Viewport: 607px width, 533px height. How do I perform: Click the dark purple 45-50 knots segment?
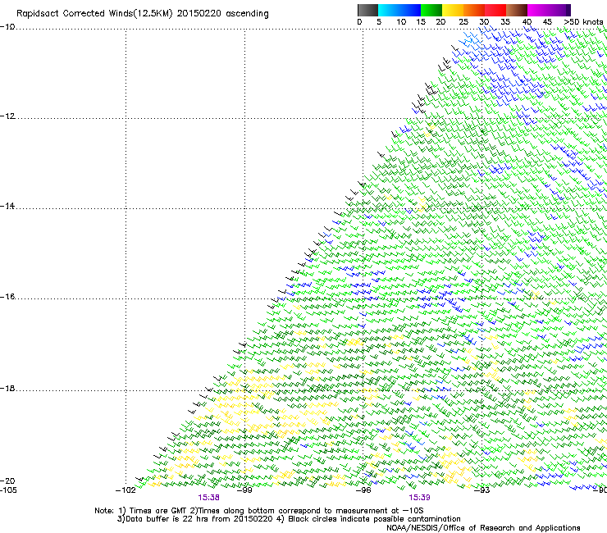[x=559, y=10]
